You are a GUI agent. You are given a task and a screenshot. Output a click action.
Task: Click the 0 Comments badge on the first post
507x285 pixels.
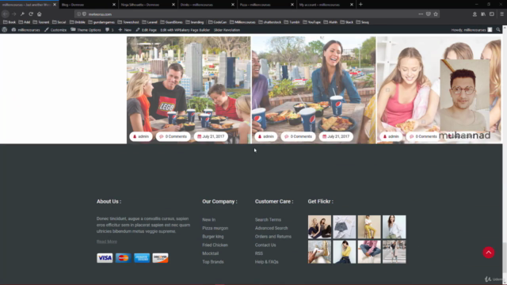pyautogui.click(x=173, y=136)
